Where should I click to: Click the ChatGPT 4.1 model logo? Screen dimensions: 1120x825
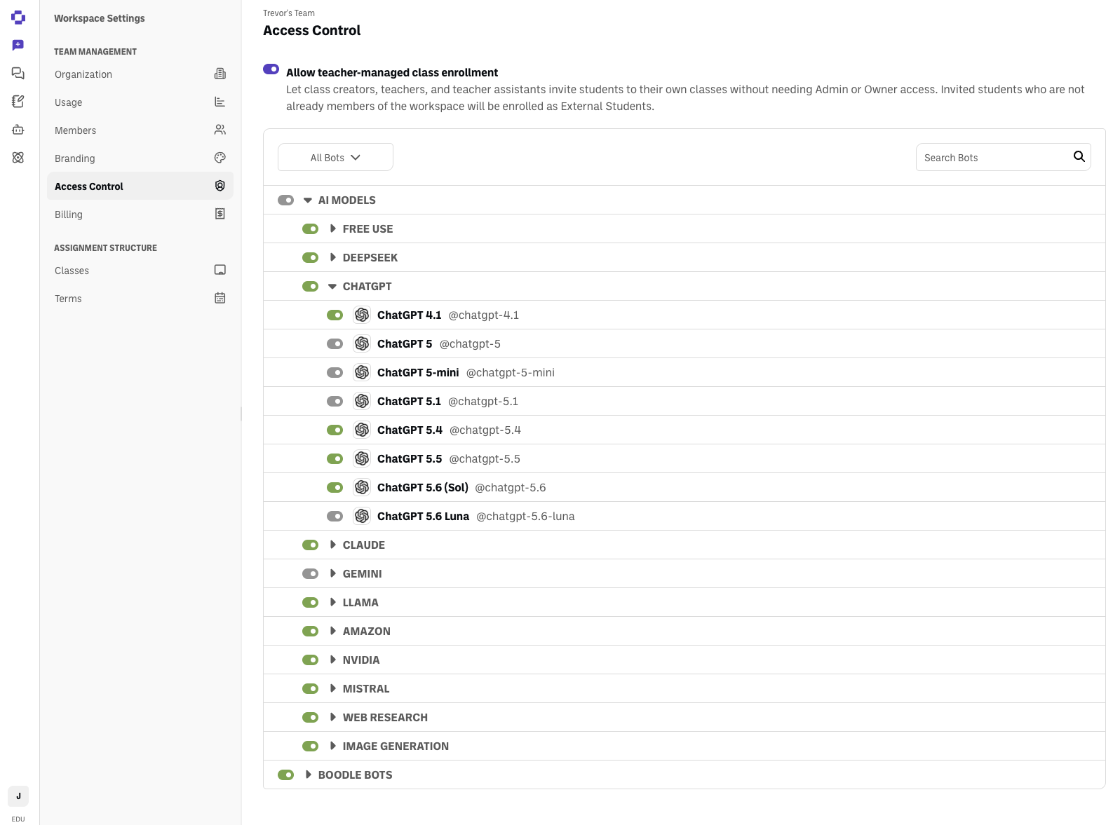click(x=362, y=315)
